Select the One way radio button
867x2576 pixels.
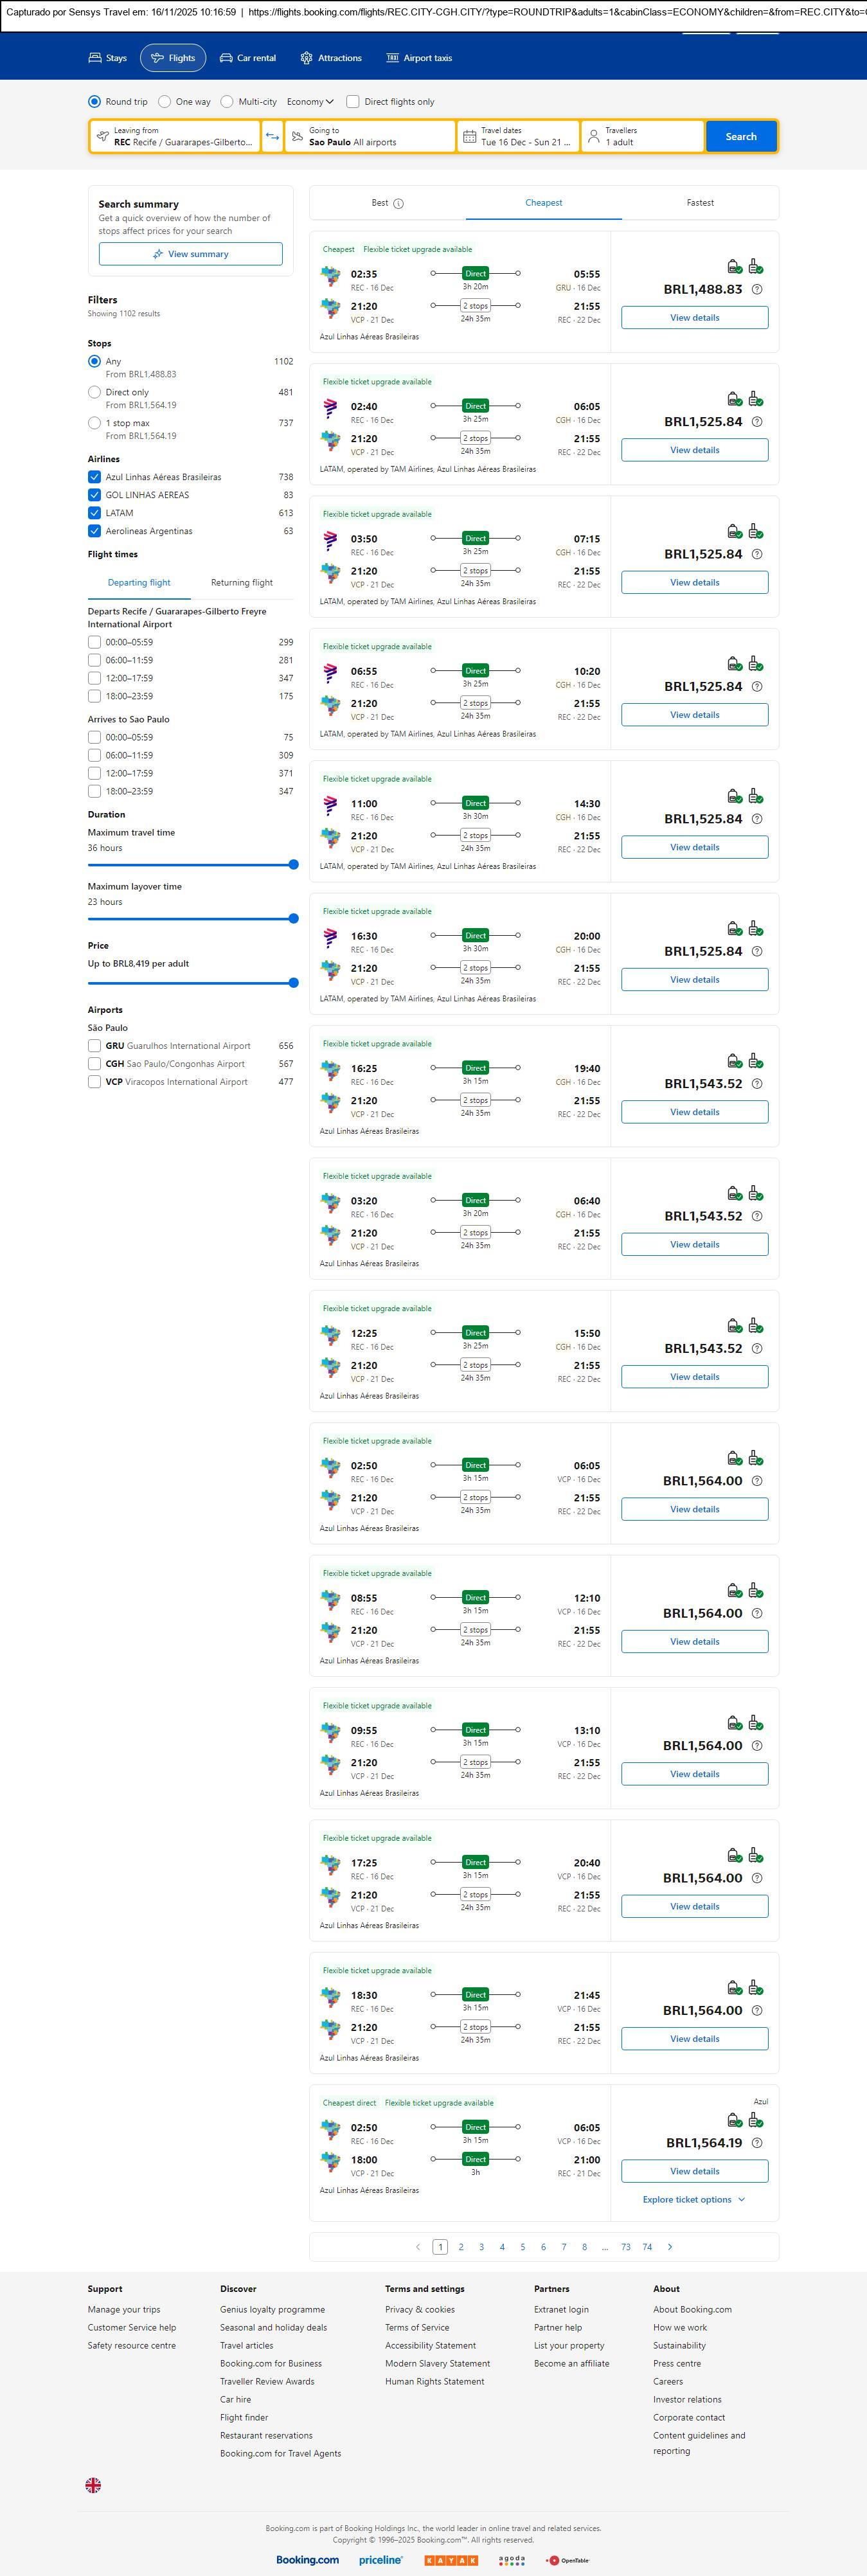coord(165,102)
